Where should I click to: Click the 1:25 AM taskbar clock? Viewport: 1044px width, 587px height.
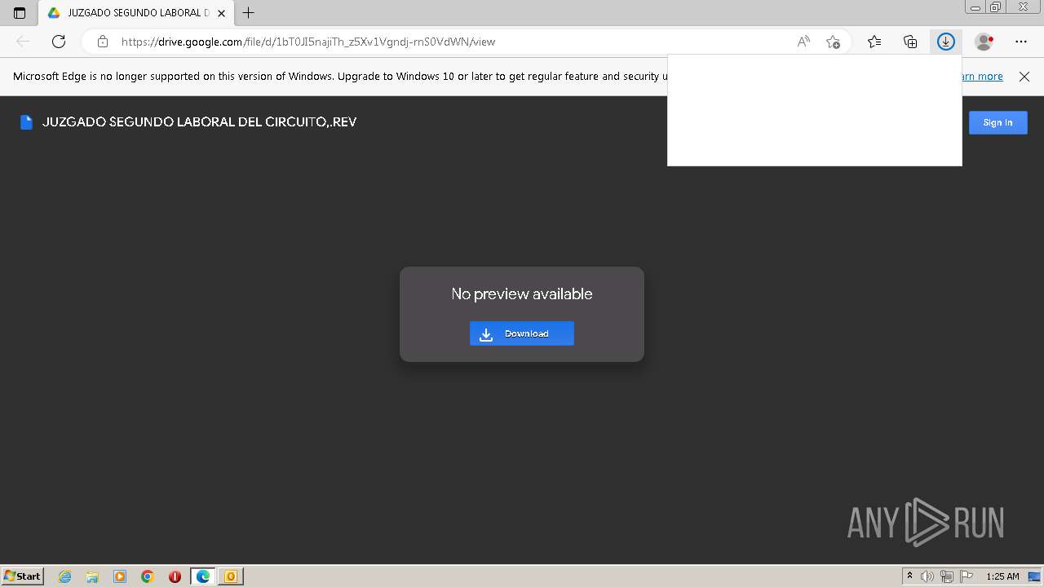coord(1002,576)
